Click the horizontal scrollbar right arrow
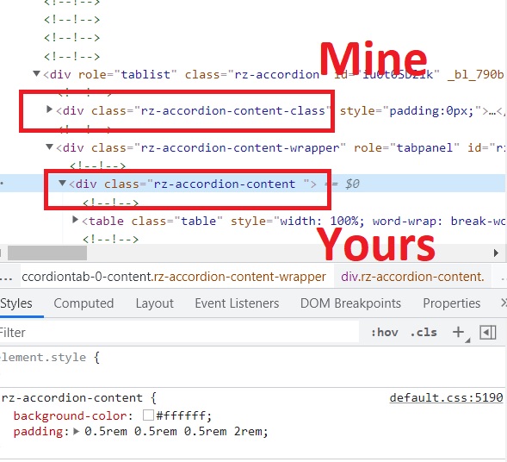 496,253
